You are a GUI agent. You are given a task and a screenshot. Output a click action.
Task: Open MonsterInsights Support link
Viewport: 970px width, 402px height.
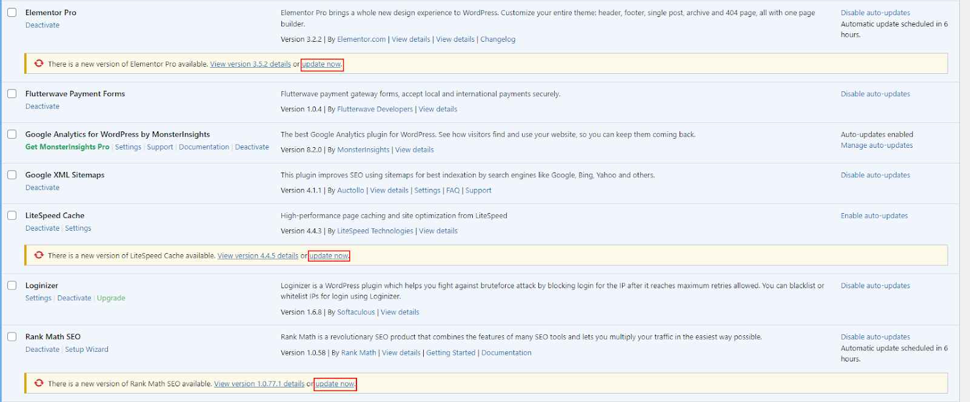pos(160,147)
